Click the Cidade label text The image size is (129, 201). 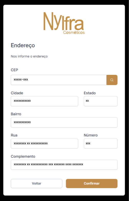(17, 93)
